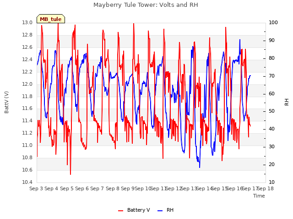Click the 70 right axis tick
Screen dimensions: 293x219
(271, 76)
